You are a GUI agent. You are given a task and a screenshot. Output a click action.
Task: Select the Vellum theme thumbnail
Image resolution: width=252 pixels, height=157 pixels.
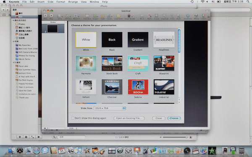[86, 87]
